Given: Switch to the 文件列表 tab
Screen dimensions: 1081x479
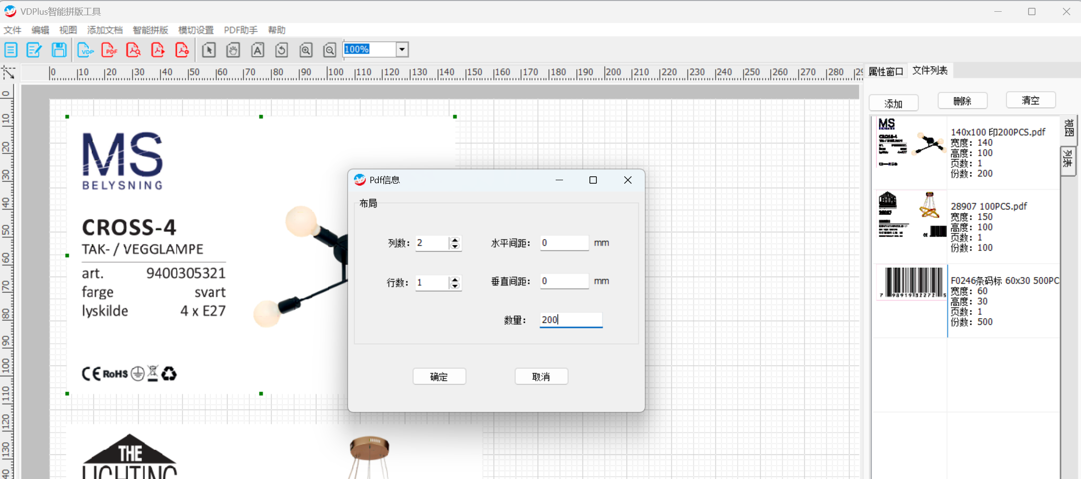Looking at the screenshot, I should 930,71.
